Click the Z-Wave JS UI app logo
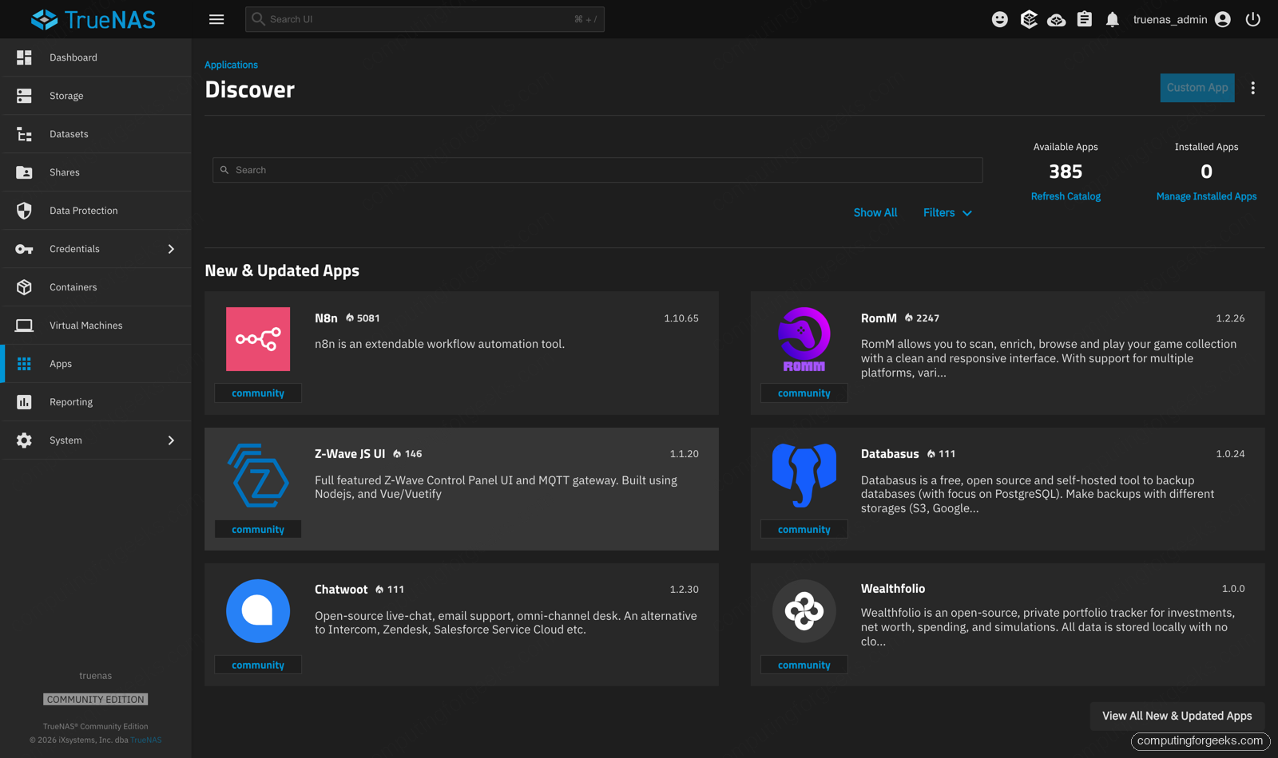1278x758 pixels. point(258,476)
